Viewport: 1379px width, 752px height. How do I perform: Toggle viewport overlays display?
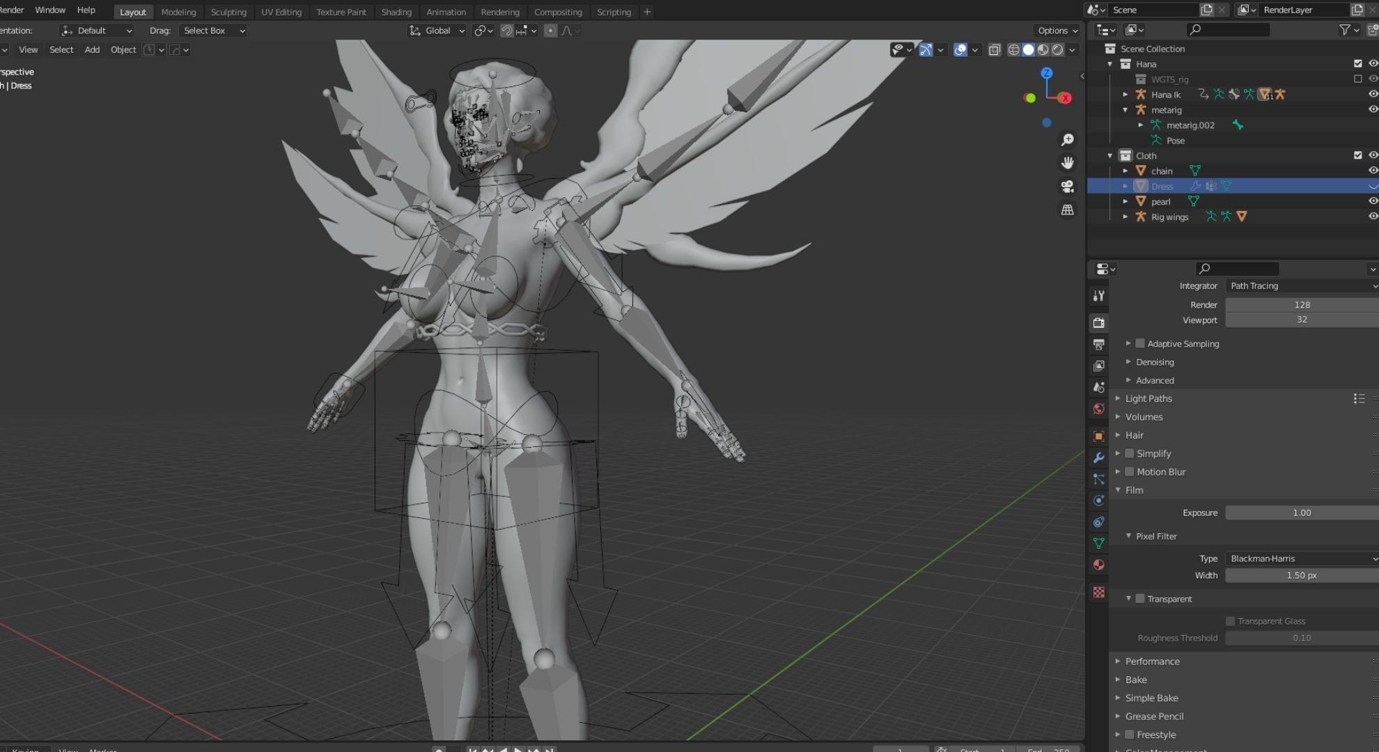pos(960,49)
